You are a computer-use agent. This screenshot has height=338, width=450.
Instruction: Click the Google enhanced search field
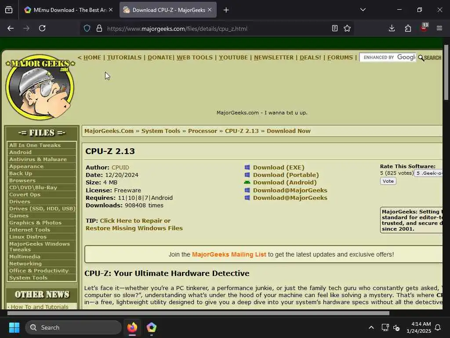pyautogui.click(x=388, y=58)
